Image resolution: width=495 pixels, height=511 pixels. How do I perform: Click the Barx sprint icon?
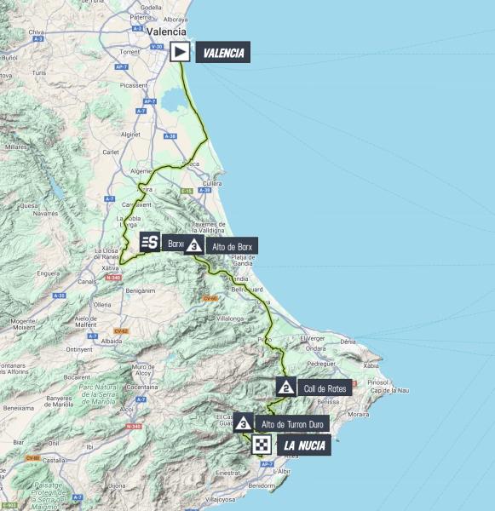click(x=150, y=242)
